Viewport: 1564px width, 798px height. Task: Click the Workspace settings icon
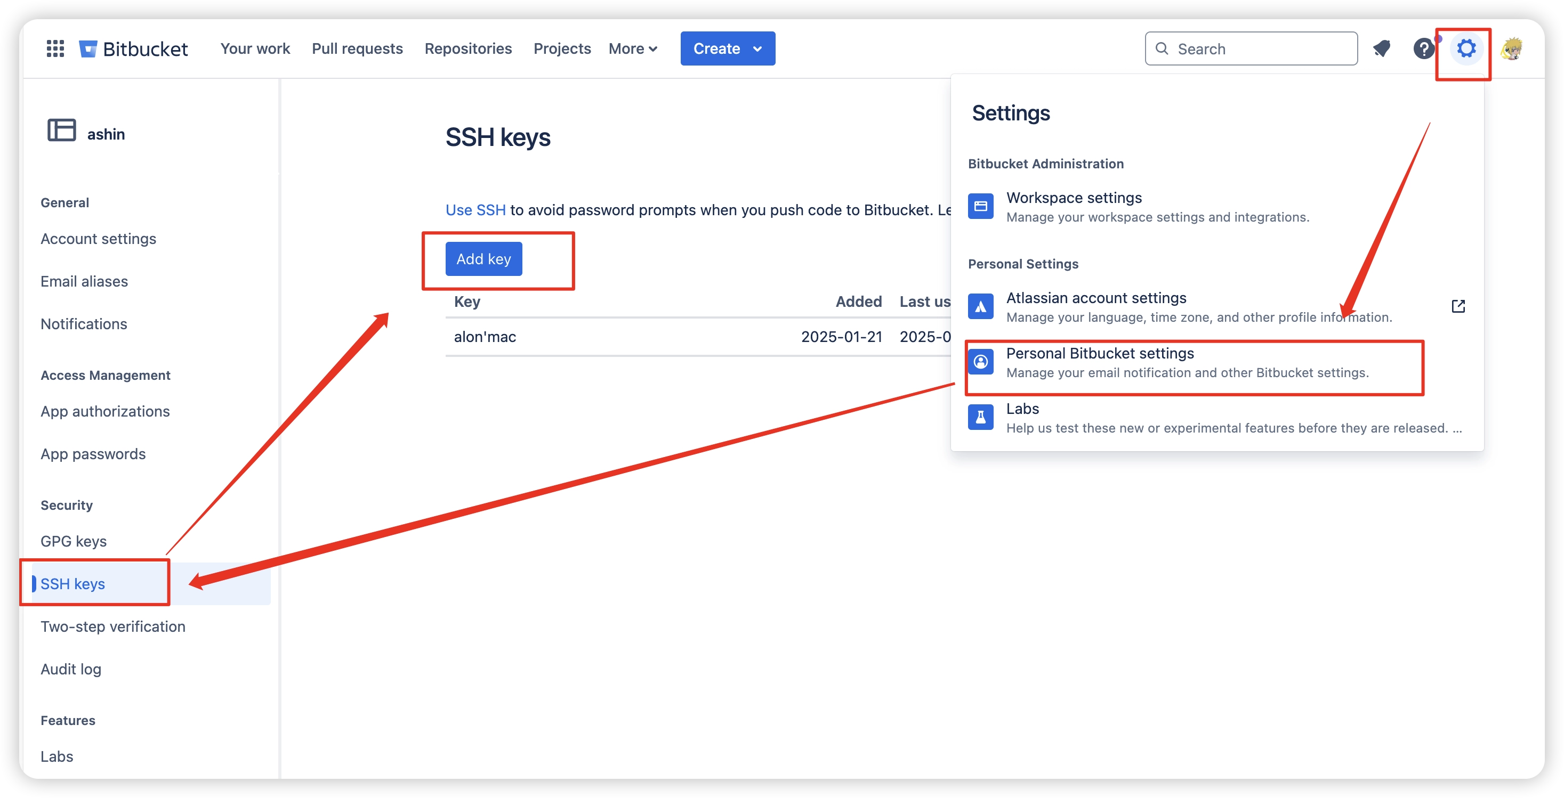coord(980,206)
